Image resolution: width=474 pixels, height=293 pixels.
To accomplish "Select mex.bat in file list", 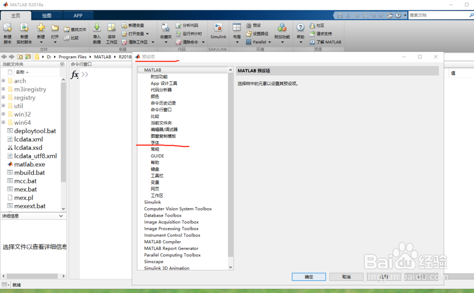I will click(26, 189).
